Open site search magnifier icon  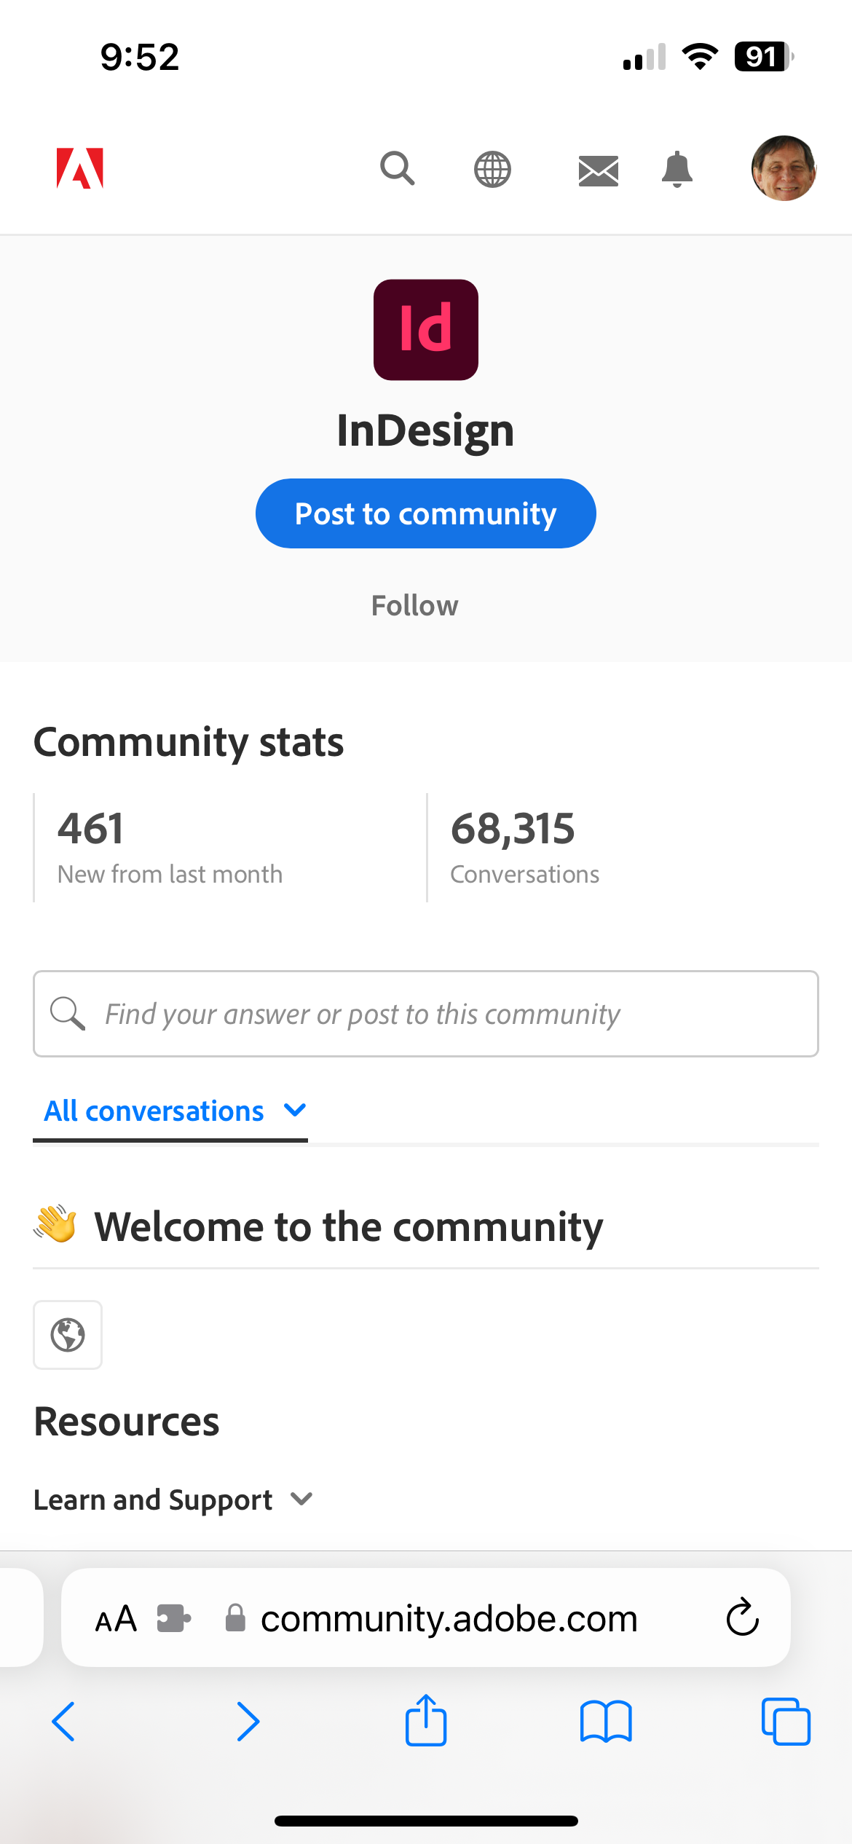[398, 169]
